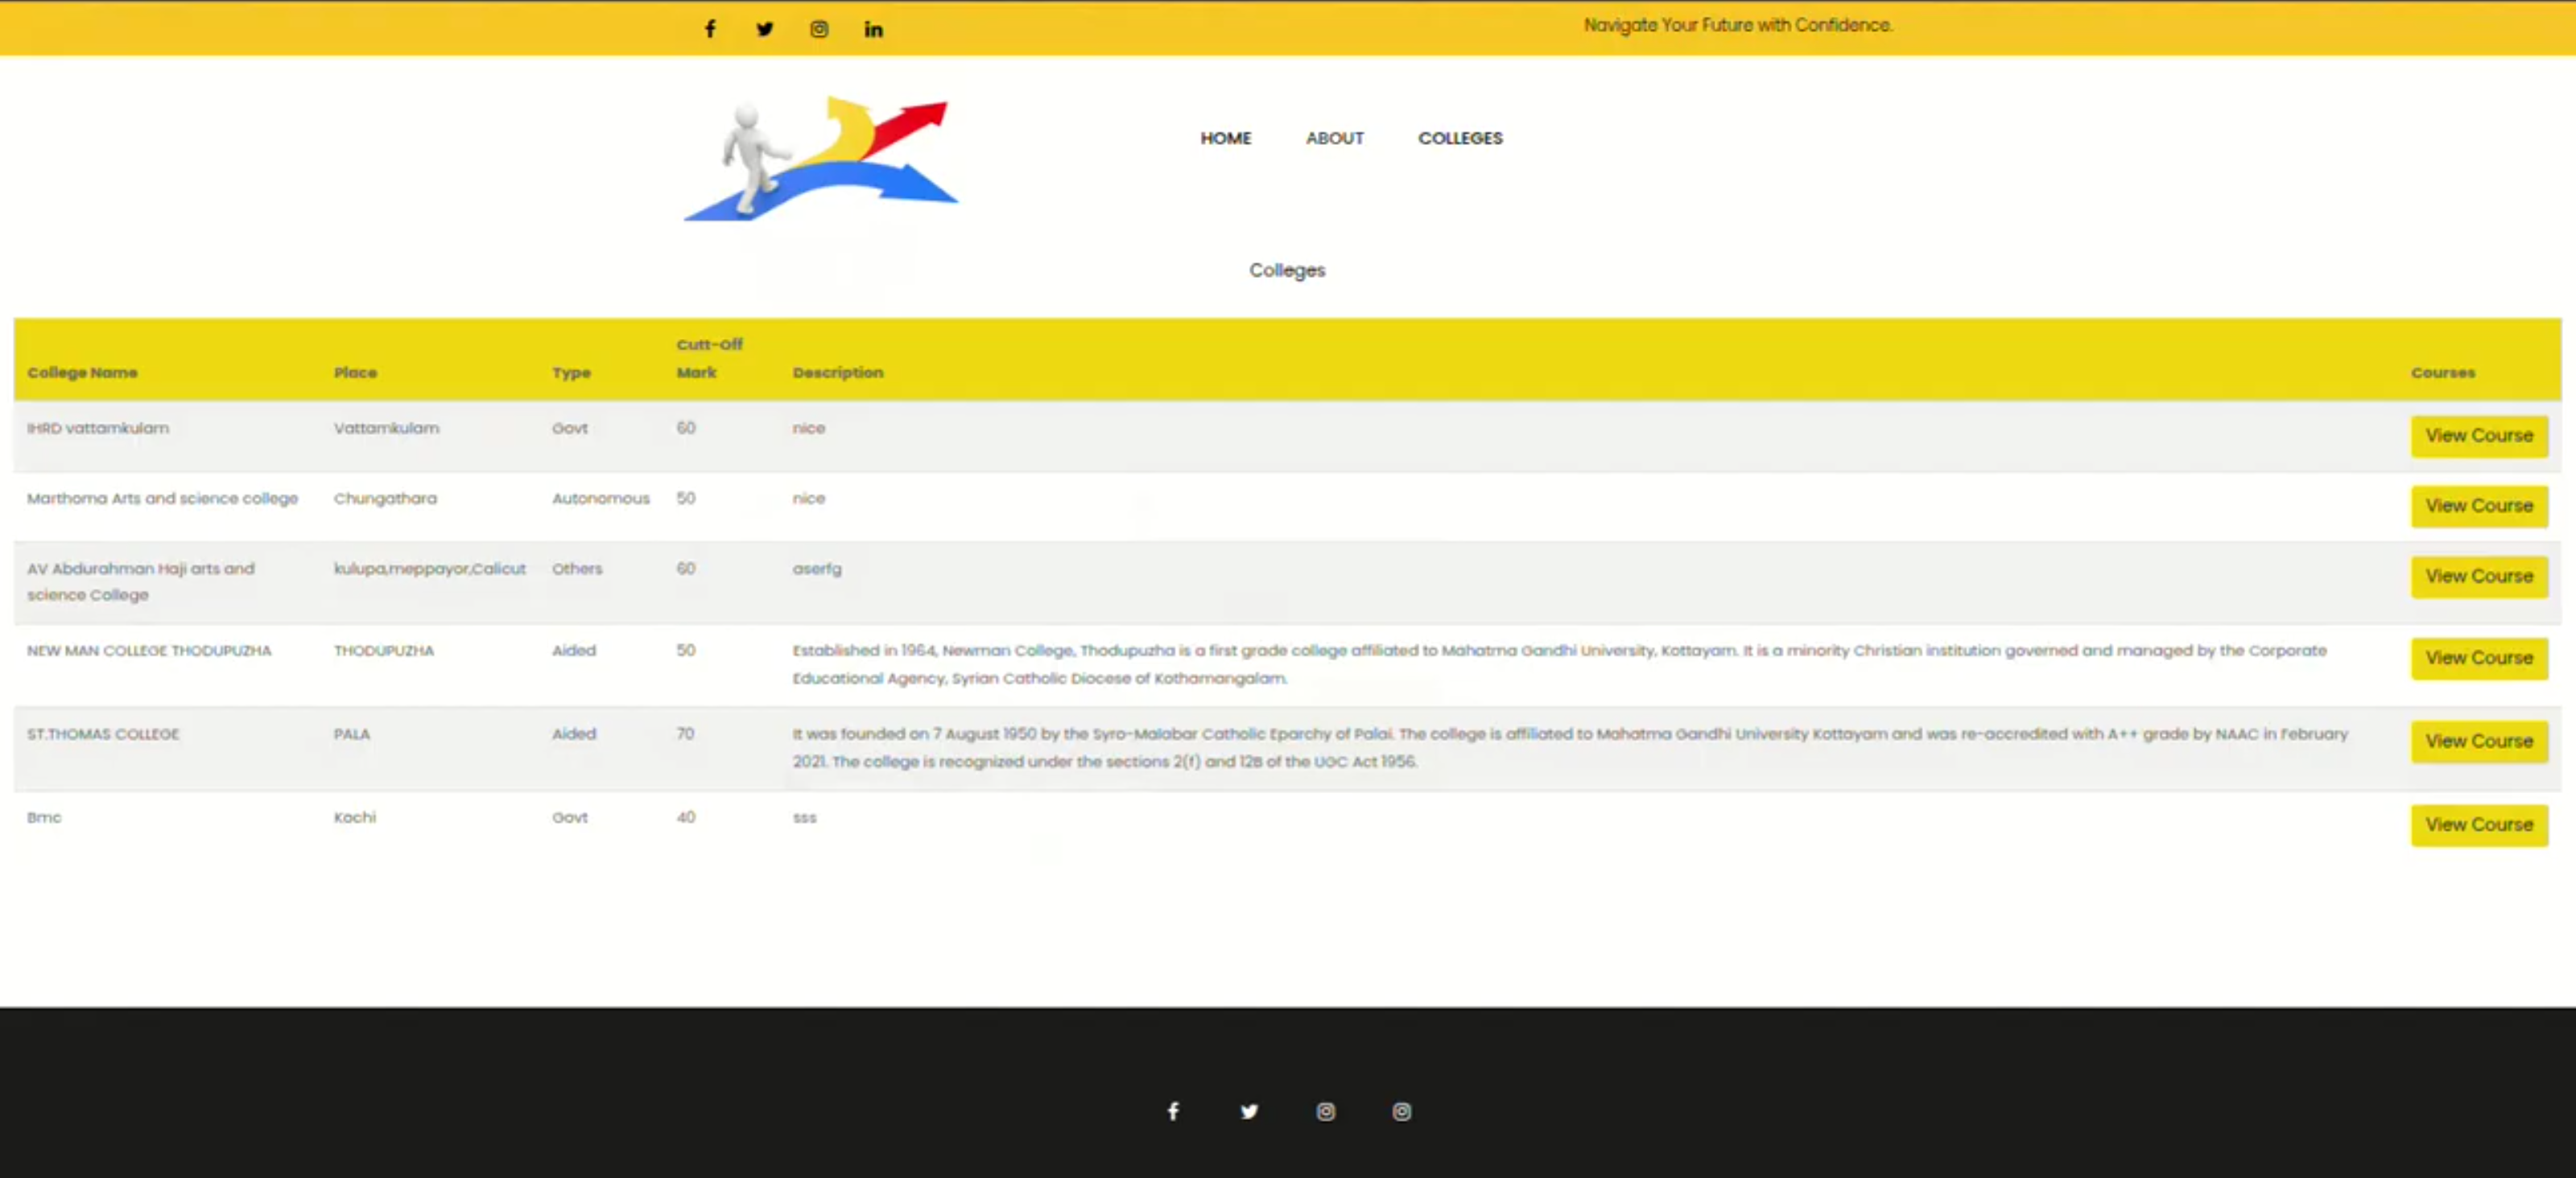Click the Type column header
This screenshot has width=2576, height=1178.
coord(571,372)
